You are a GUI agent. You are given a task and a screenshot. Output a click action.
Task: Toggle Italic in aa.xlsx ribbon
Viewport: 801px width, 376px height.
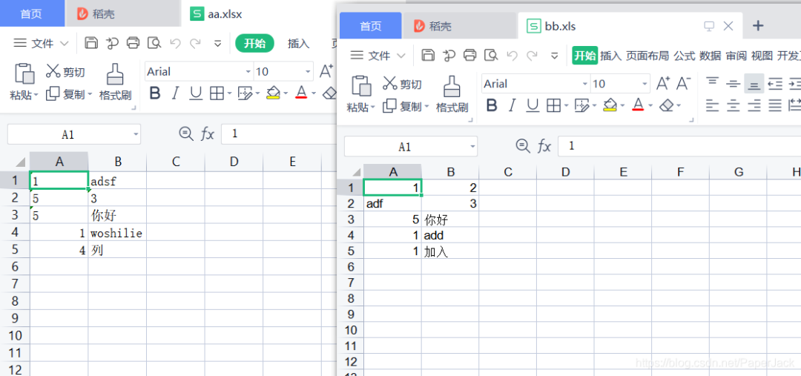pyautogui.click(x=175, y=93)
